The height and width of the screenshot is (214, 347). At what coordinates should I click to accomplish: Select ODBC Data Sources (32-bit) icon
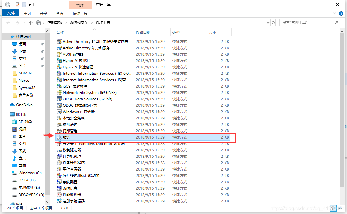coord(59,99)
